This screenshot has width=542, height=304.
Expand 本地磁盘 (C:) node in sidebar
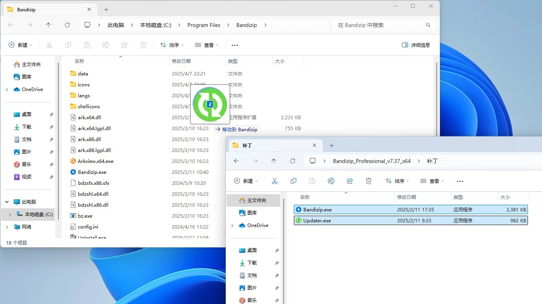10,215
